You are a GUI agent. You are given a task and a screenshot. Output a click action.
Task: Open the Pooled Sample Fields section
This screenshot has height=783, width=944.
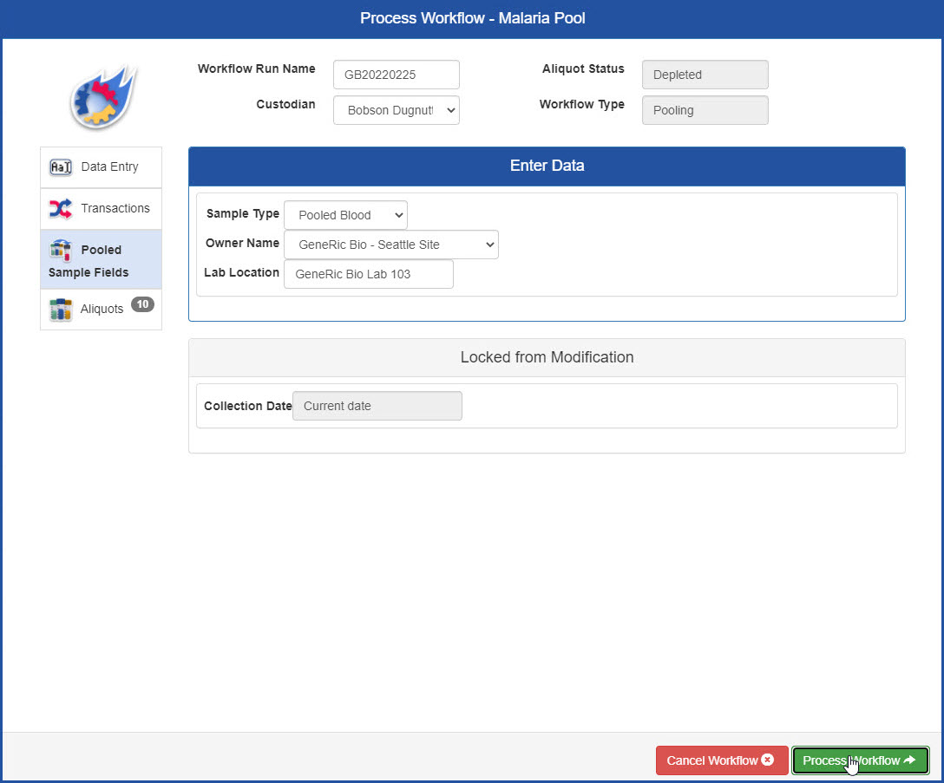(101, 260)
